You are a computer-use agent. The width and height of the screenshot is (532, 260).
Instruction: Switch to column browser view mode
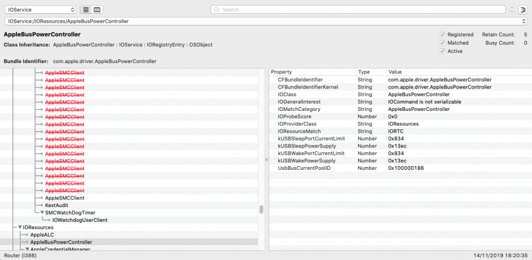tap(97, 10)
